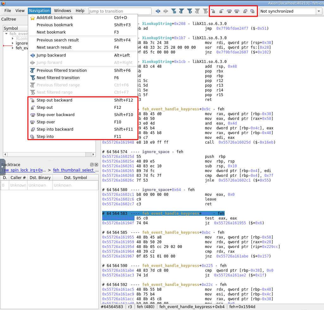Select the Next filtered transition funnel icon

tap(189, 11)
